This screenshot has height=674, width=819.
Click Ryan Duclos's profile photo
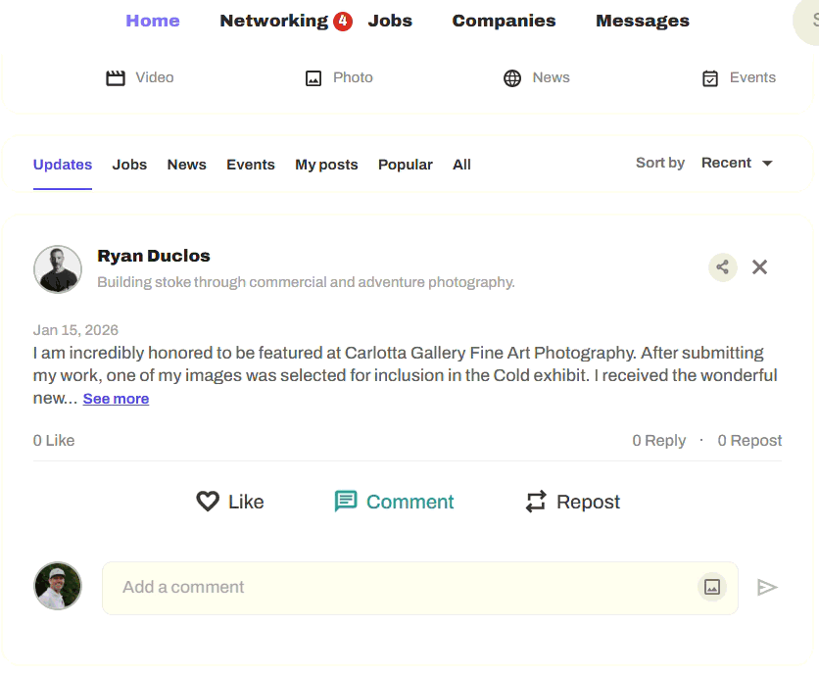58,268
